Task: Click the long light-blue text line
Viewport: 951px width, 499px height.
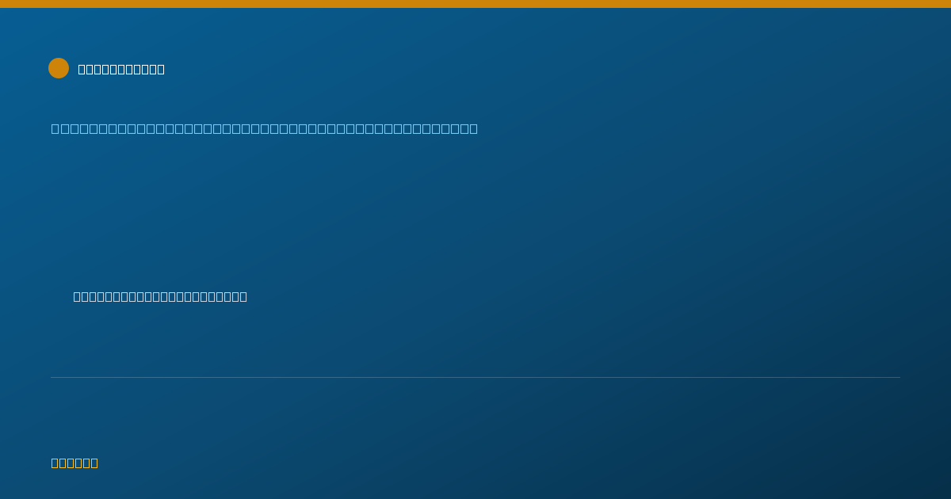Action: [x=265, y=128]
